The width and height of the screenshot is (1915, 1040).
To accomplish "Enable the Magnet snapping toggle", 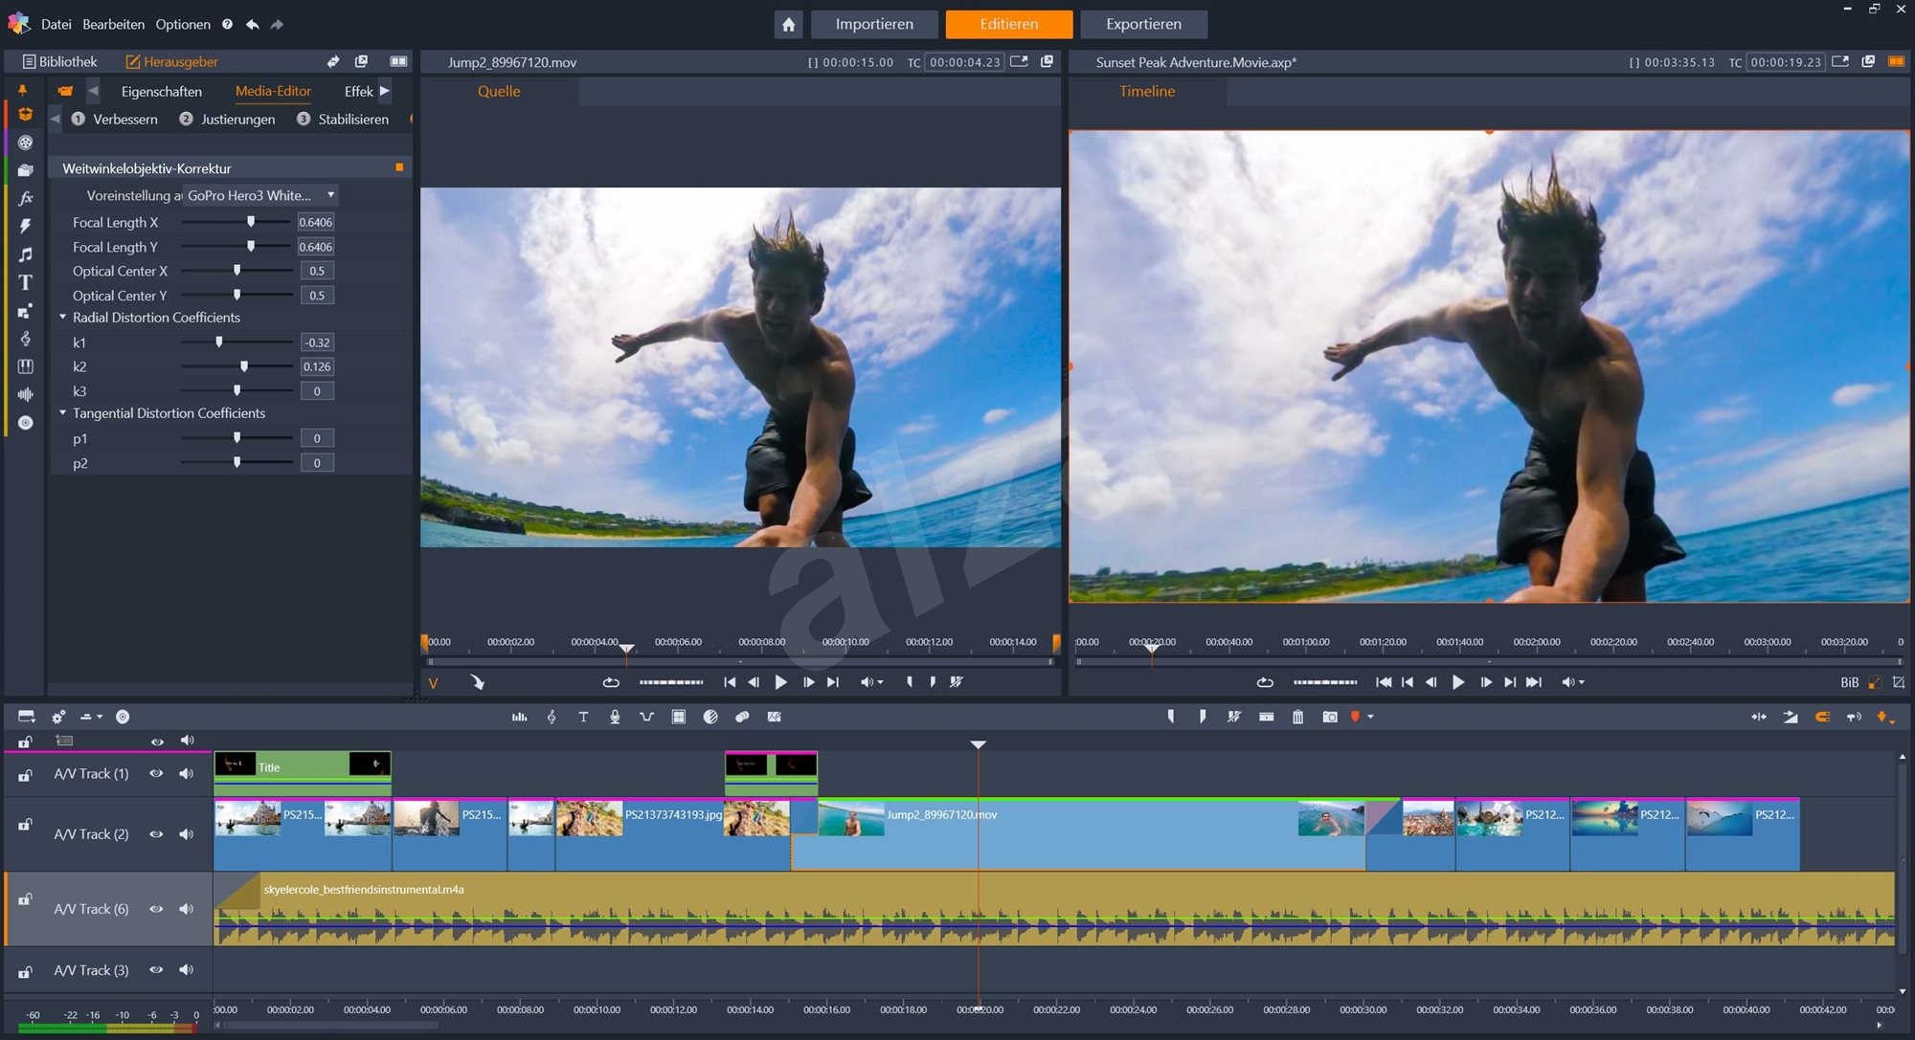I will pos(1822,717).
